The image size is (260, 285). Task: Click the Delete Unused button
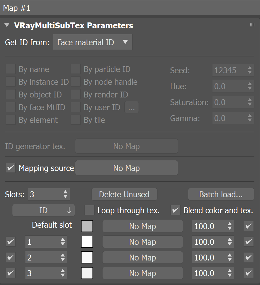[124, 194]
